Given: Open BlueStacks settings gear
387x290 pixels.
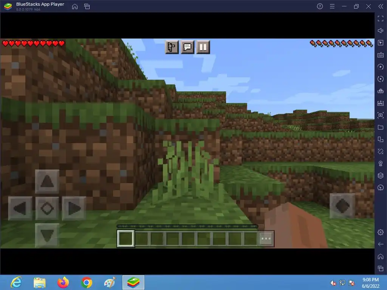Looking at the screenshot, I should (x=381, y=232).
